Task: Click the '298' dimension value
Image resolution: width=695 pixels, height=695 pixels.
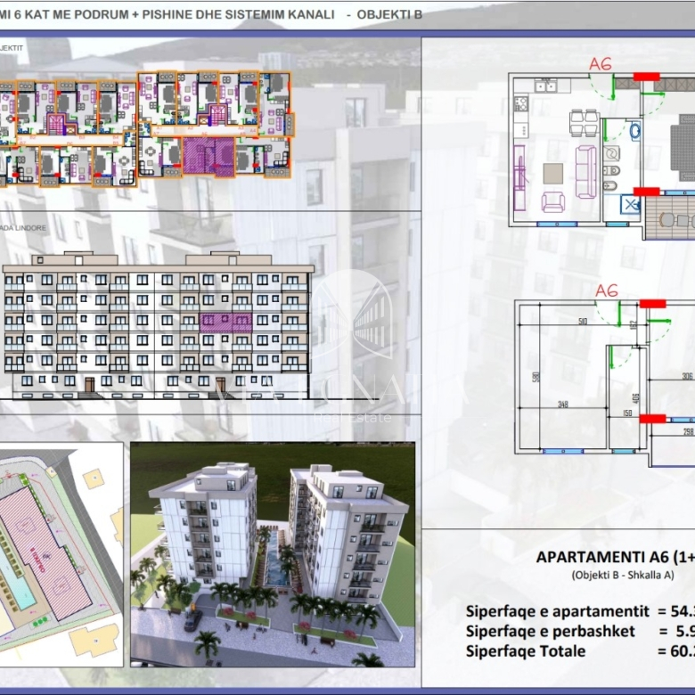Action: pos(689,431)
